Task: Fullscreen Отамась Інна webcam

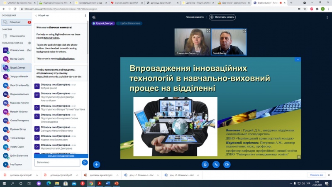Action: 208,31
